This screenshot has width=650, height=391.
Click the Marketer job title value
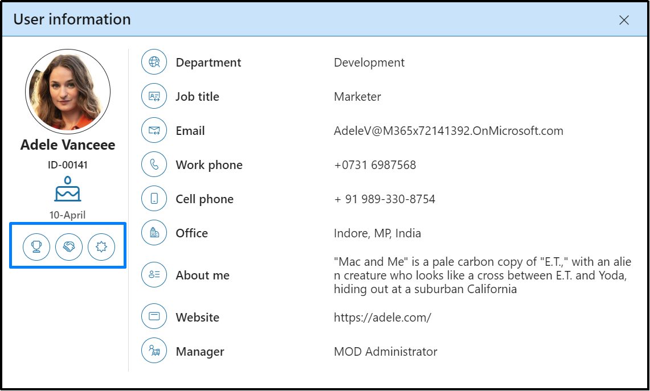click(357, 97)
